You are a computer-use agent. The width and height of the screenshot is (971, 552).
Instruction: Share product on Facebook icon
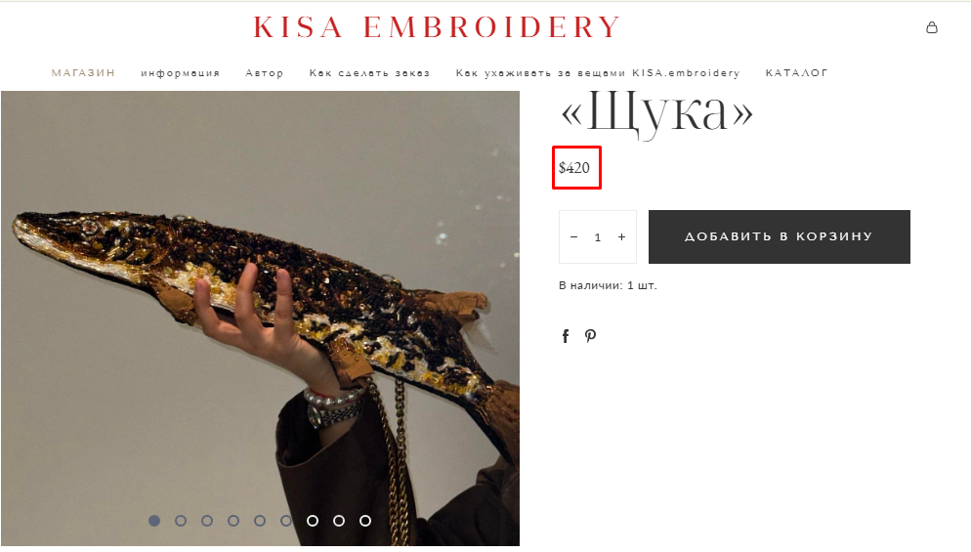coord(566,336)
